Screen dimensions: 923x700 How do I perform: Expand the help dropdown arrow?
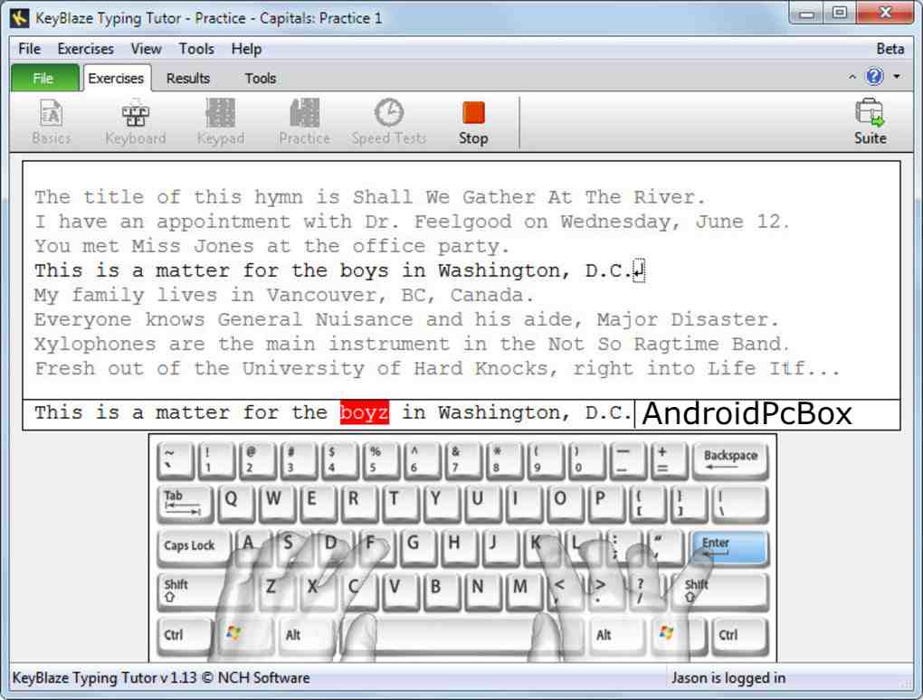click(897, 77)
